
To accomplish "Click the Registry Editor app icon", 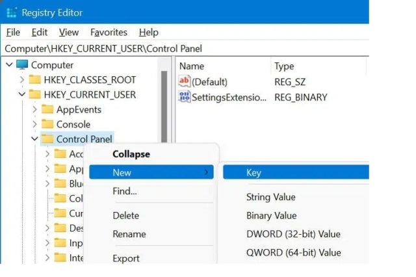I will click(12, 12).
